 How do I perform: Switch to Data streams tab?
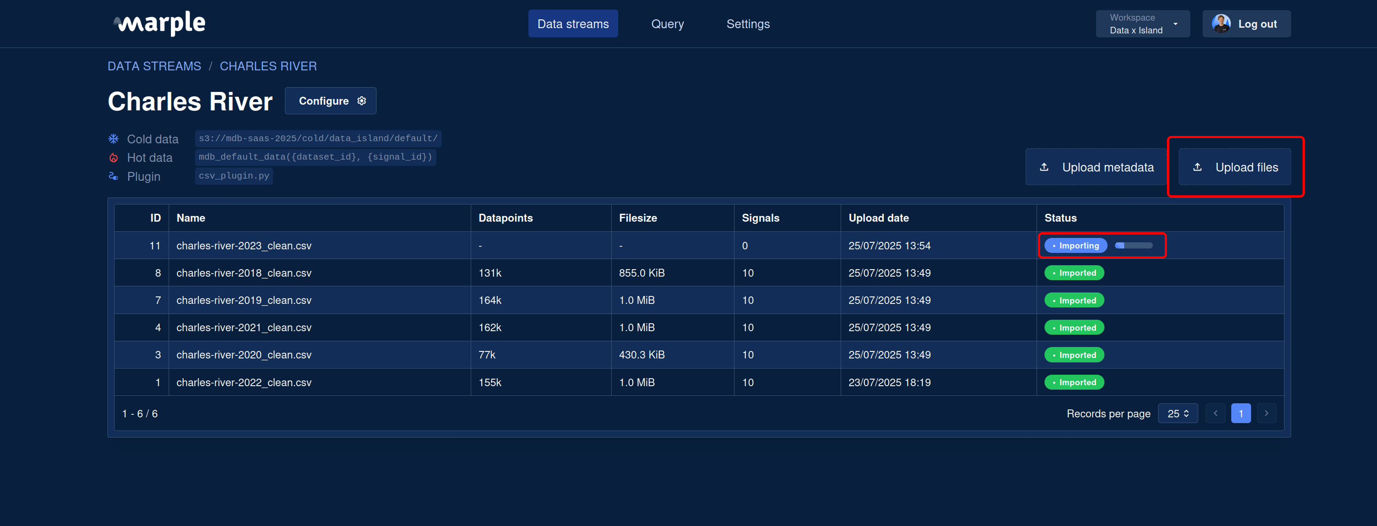point(572,24)
